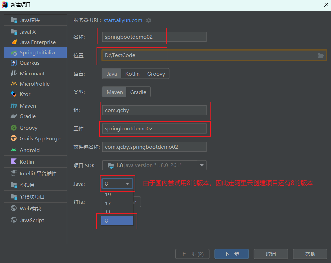Image resolution: width=331 pixels, height=263 pixels.
Task: Click the Groovy green circle icon
Action: (x=14, y=128)
